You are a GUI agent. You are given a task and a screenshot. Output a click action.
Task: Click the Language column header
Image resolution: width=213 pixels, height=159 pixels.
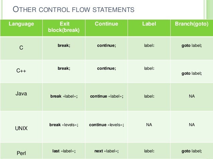coord(21,28)
